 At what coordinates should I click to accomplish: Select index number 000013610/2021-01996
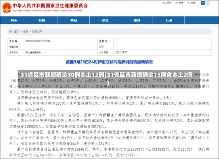pos(38,41)
